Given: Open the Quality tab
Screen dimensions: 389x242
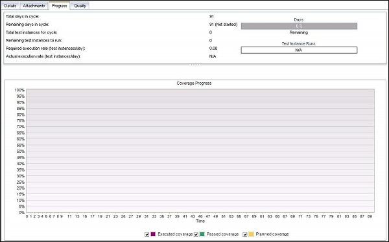Looking at the screenshot, I should tap(80, 6).
